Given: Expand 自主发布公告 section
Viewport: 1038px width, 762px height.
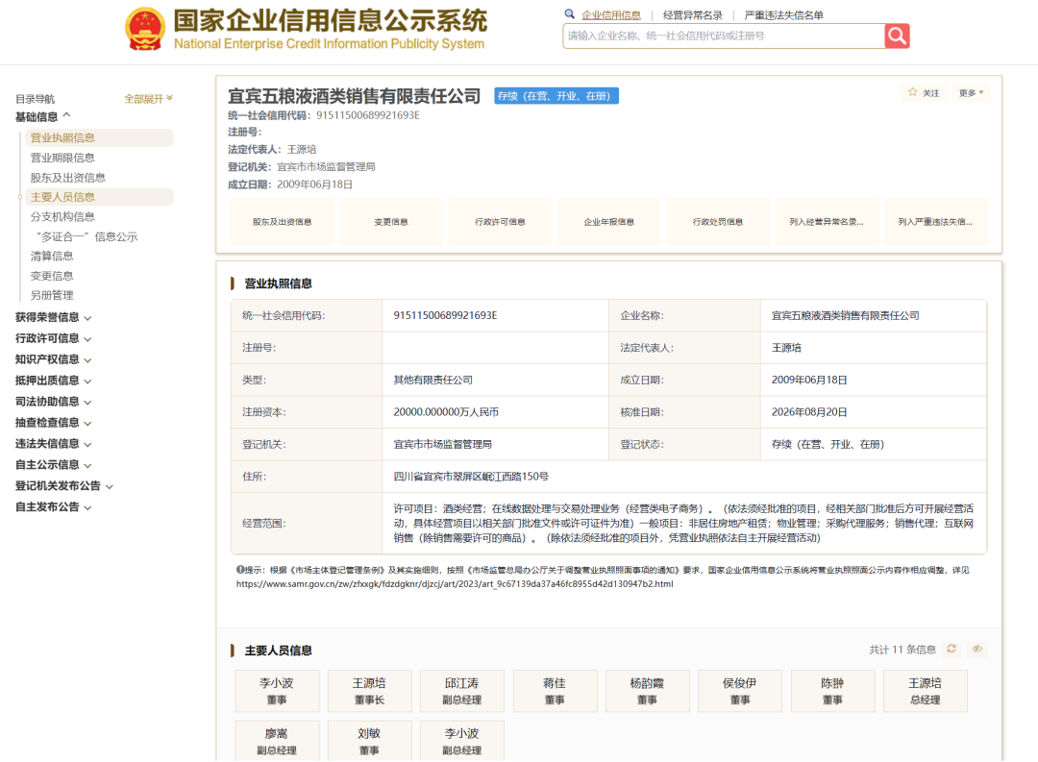Looking at the screenshot, I should point(53,507).
